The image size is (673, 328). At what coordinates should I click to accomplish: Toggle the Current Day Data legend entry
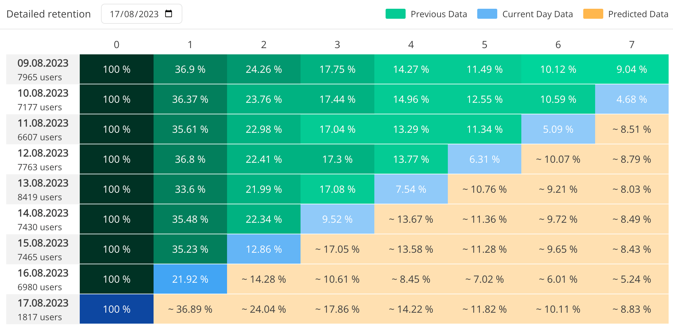point(538,14)
